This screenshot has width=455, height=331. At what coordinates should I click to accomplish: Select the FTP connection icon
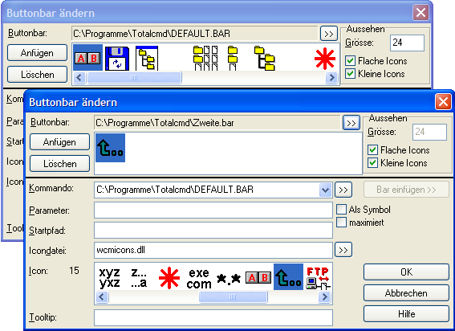[x=318, y=278]
